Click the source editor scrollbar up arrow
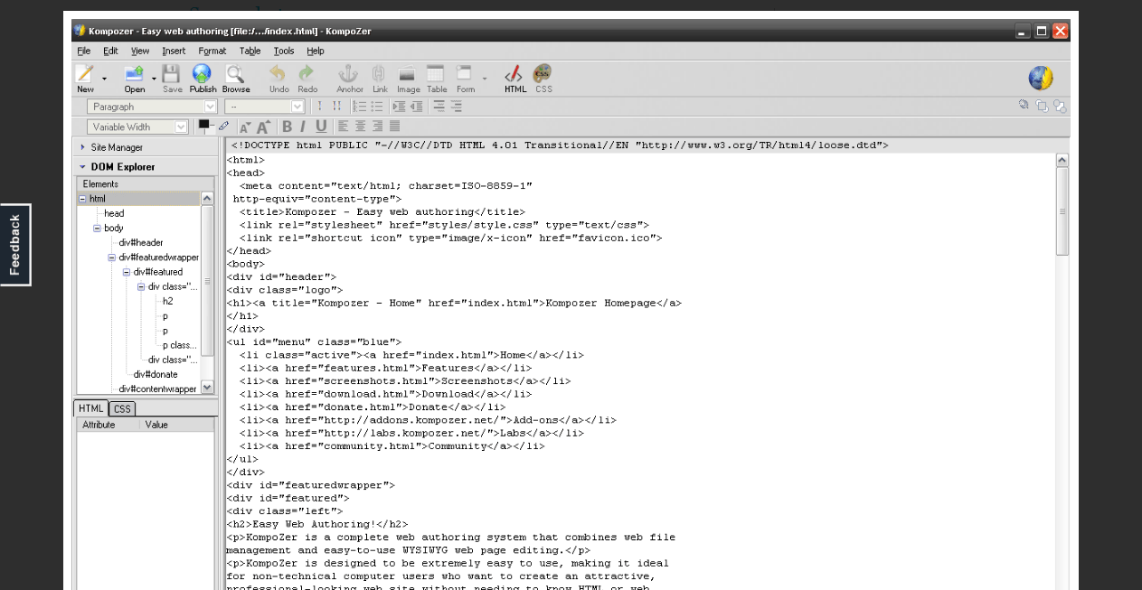This screenshot has height=590, width=1142. [1062, 160]
